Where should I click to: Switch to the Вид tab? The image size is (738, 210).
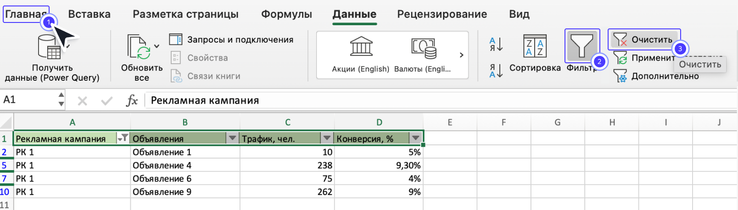519,14
